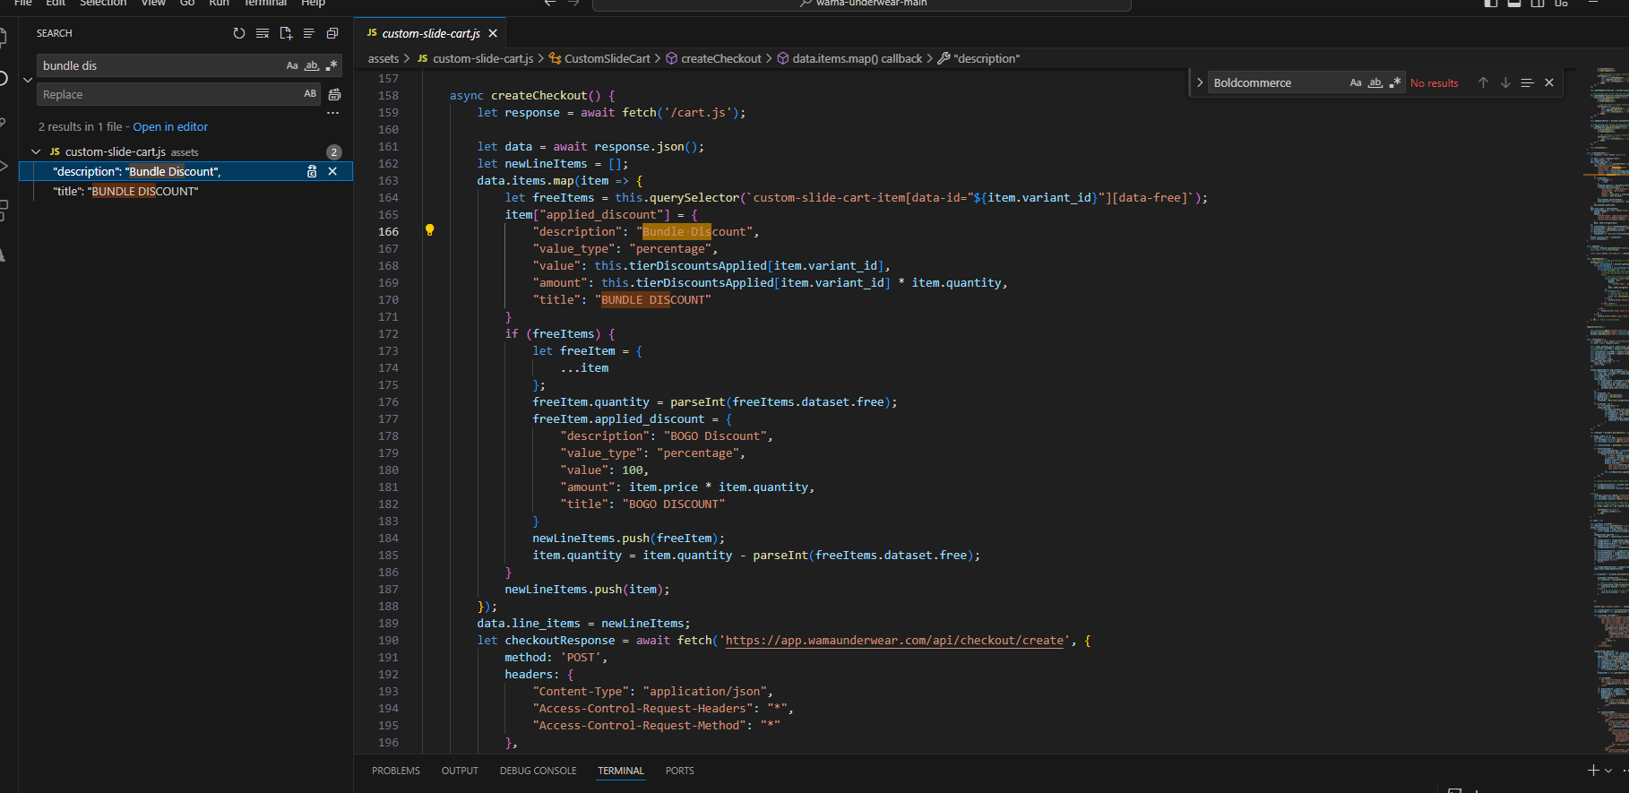Close the custom-slide-cart.js editor tab
1629x793 pixels.
tap(493, 33)
